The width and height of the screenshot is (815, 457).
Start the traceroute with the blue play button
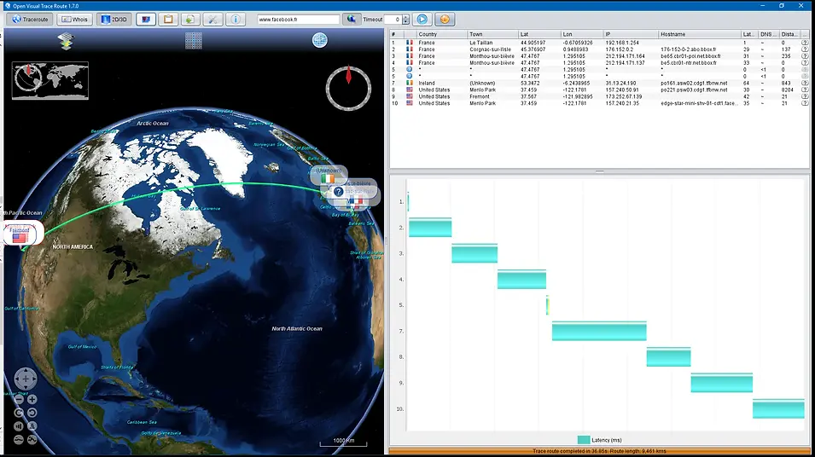pos(422,20)
